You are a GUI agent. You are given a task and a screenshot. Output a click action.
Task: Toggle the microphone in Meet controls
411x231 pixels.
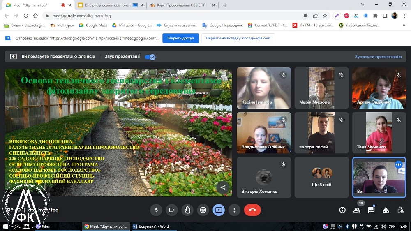156,210
